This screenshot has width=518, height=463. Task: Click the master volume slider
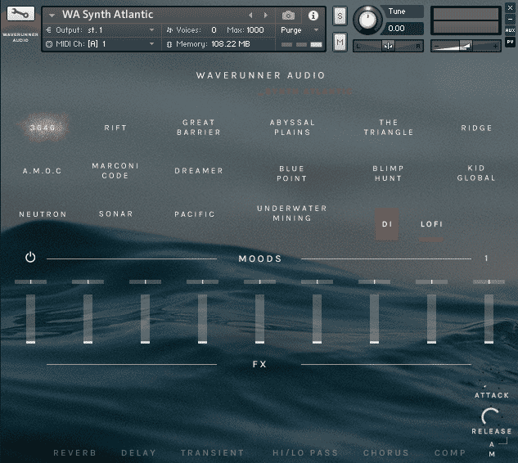click(466, 46)
